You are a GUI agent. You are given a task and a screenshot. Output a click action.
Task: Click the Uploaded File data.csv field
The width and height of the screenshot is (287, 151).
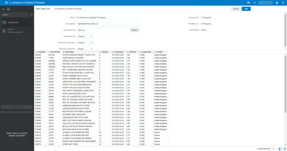click(103, 30)
